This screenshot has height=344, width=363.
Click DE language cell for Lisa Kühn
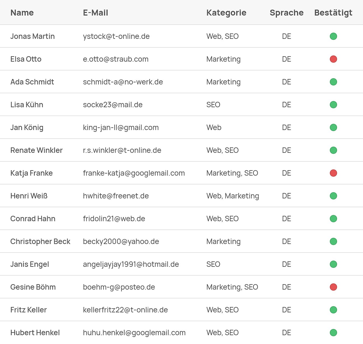[x=287, y=105]
